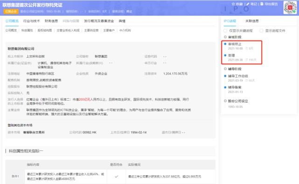This screenshot has width=299, height=184.
Task: Select the 辅导阶段 stage circle marker
Action: point(225,69)
